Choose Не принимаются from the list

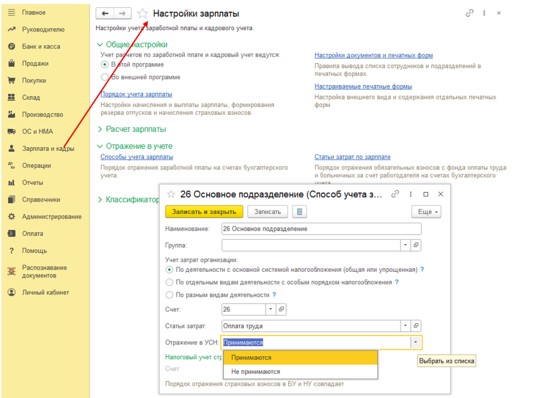coord(300,372)
